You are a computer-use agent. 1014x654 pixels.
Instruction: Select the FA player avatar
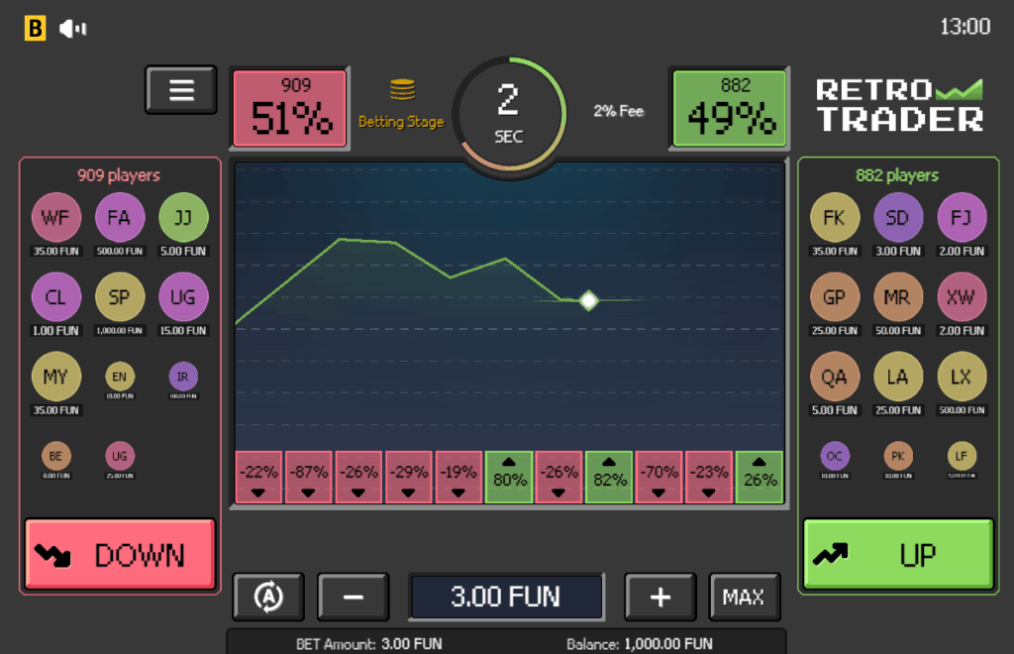tap(120, 217)
